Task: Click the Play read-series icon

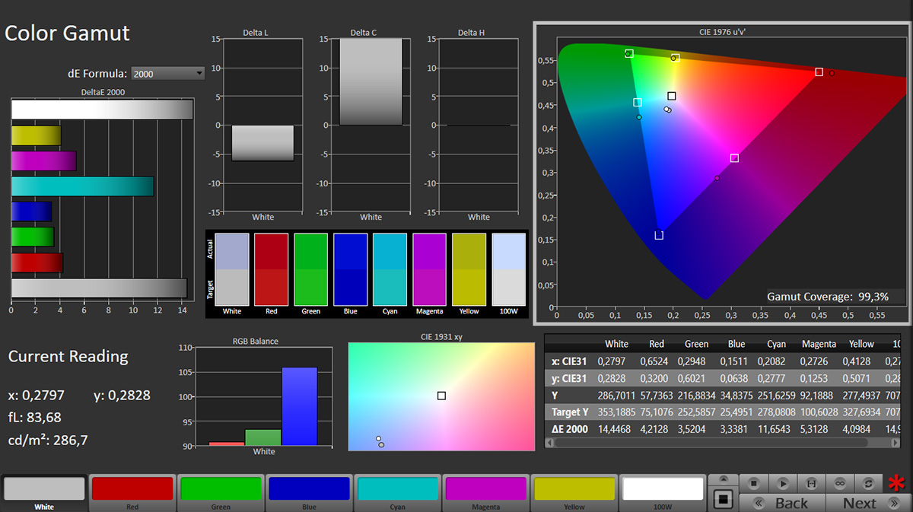Action: pos(782,483)
